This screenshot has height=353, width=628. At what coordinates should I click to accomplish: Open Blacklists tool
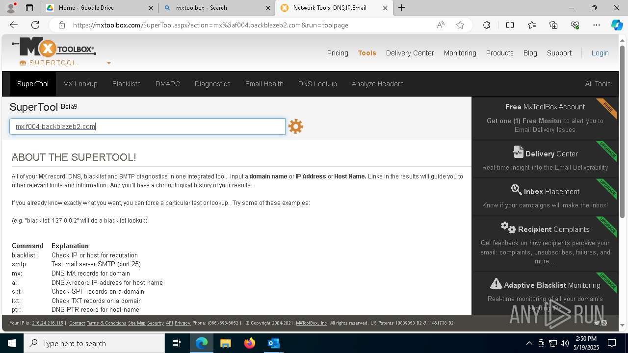coord(127,84)
